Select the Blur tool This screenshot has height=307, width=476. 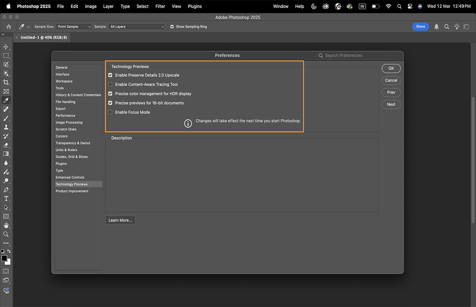coord(6,163)
